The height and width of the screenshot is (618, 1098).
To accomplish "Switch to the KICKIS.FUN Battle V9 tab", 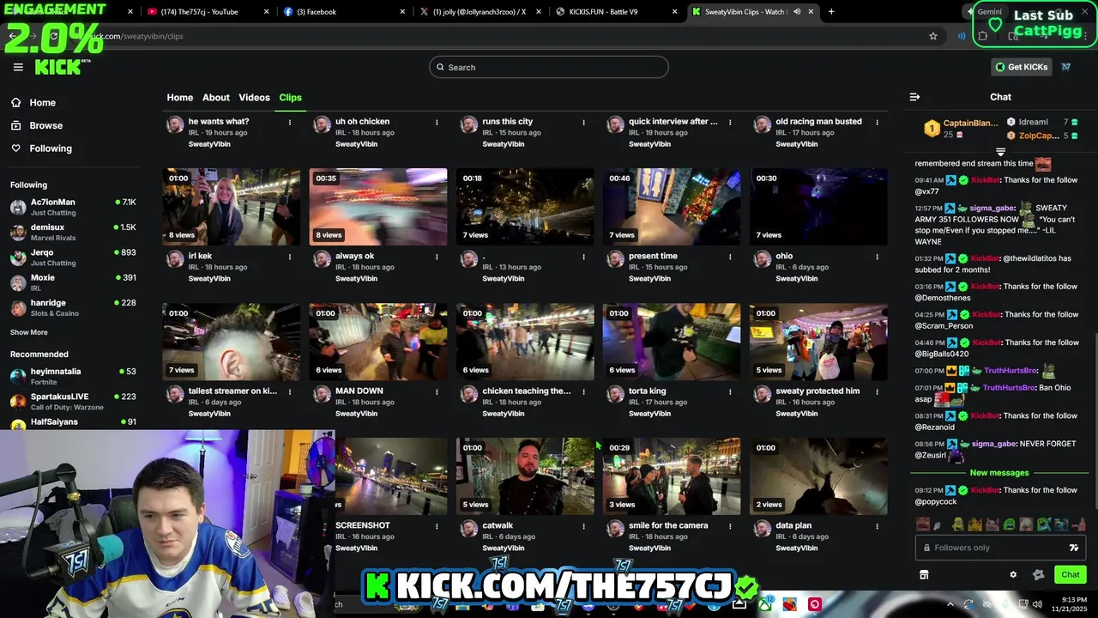I will tap(616, 12).
